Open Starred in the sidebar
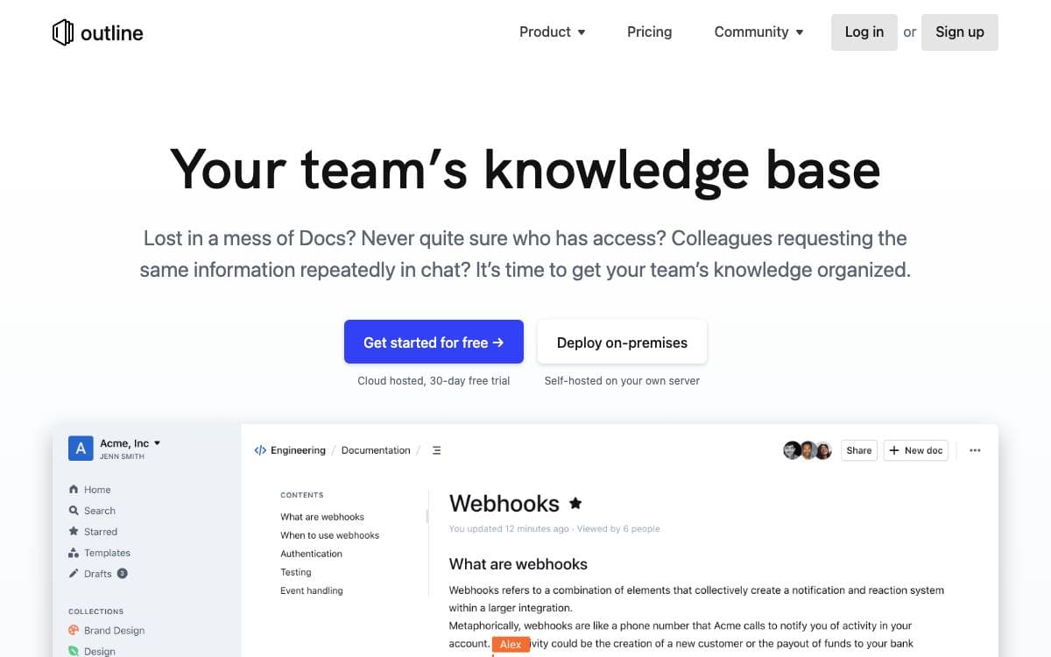1051x657 pixels. pyautogui.click(x=93, y=532)
